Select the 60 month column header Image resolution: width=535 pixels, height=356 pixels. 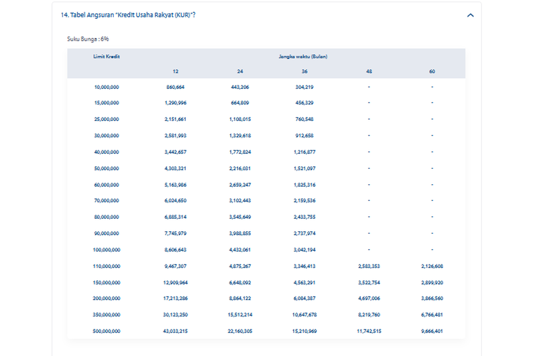tap(432, 71)
